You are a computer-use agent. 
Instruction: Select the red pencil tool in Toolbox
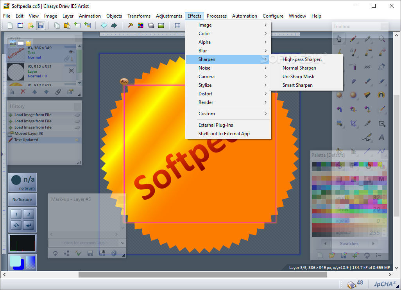(353, 39)
